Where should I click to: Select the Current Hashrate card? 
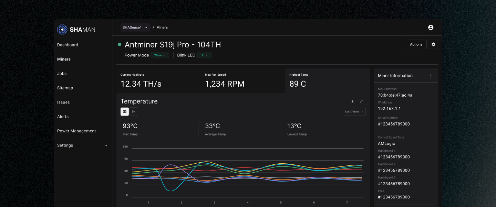(x=158, y=81)
